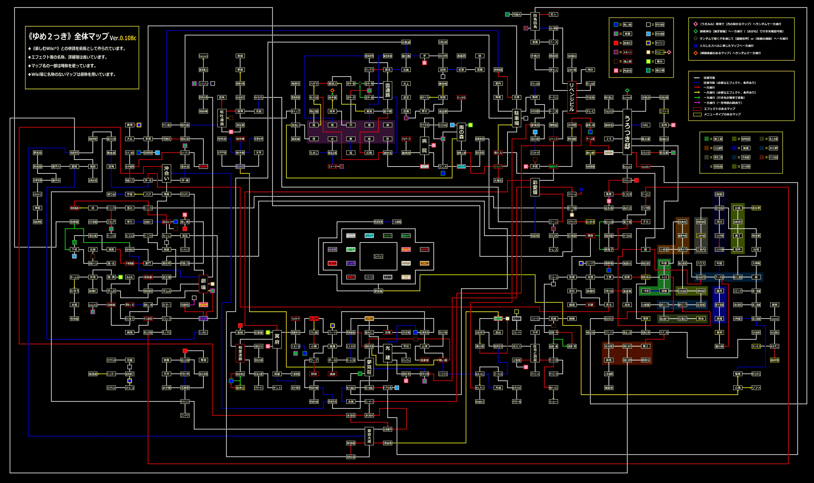This screenshot has width=814, height=483.
Task: Select the 冥府 hub node
Action: point(277,340)
